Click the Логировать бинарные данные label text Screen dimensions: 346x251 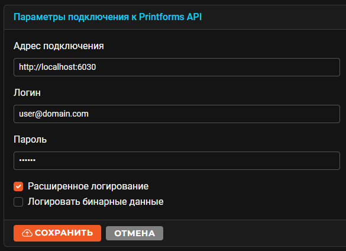[x=96, y=202]
